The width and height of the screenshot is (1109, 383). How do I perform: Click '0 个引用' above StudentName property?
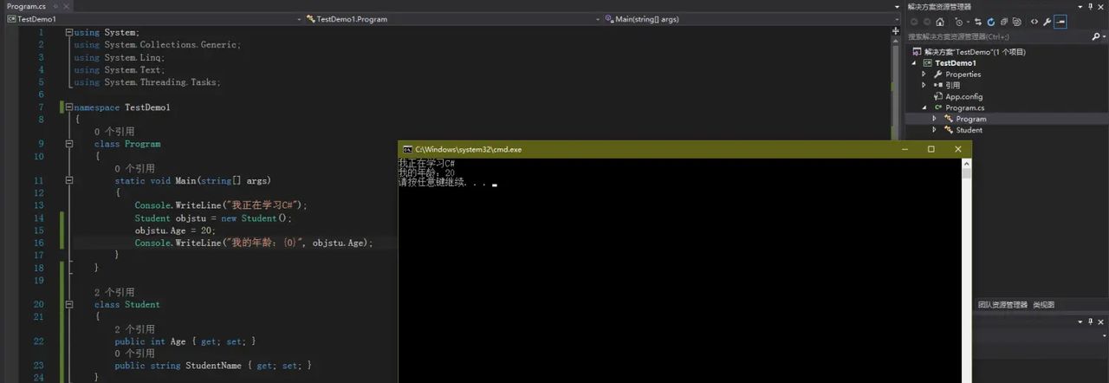click(x=134, y=354)
